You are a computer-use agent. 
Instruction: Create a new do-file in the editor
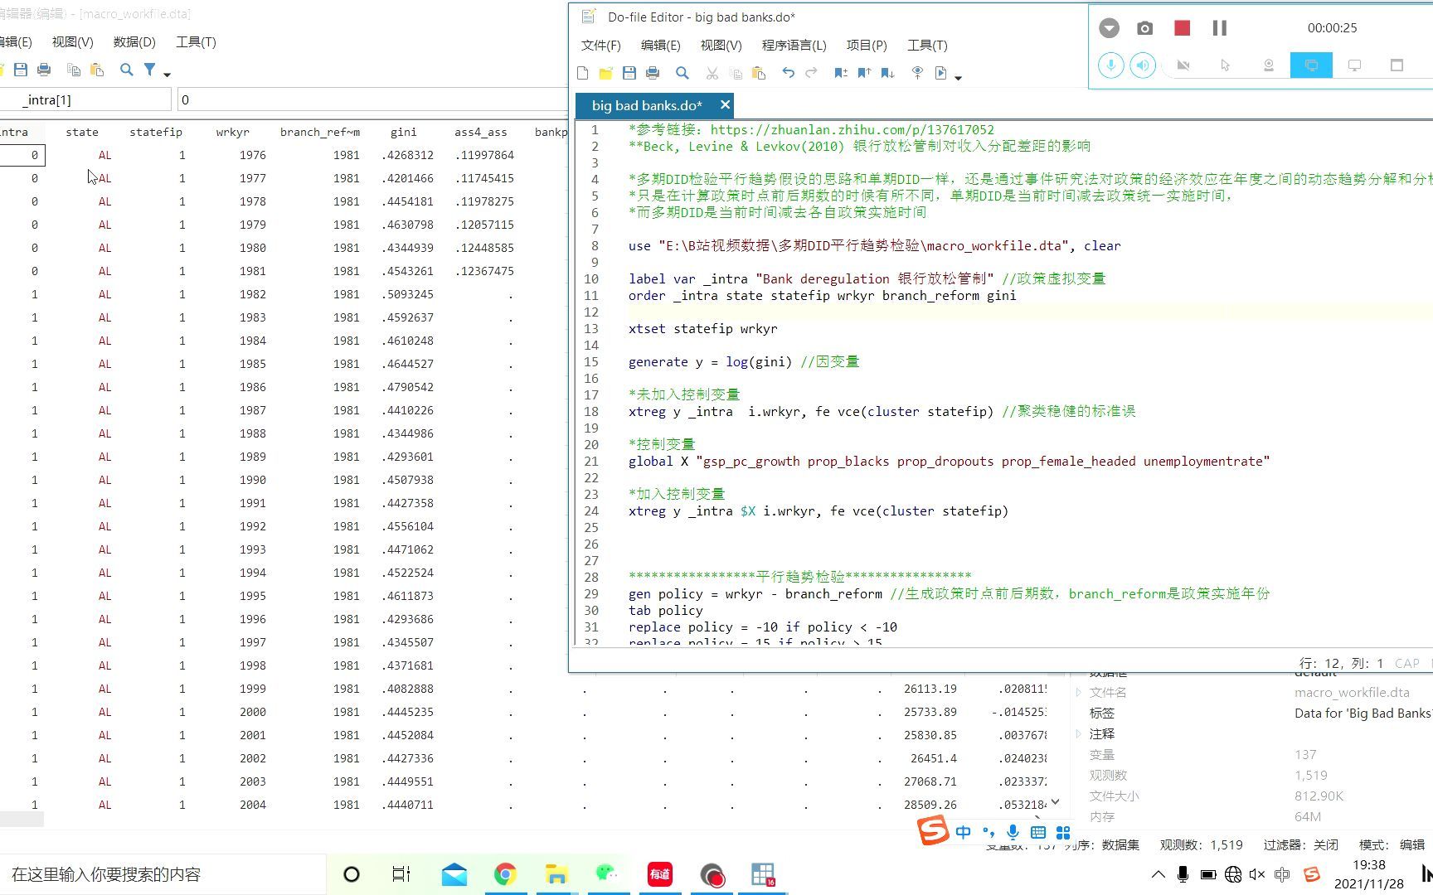click(x=582, y=73)
